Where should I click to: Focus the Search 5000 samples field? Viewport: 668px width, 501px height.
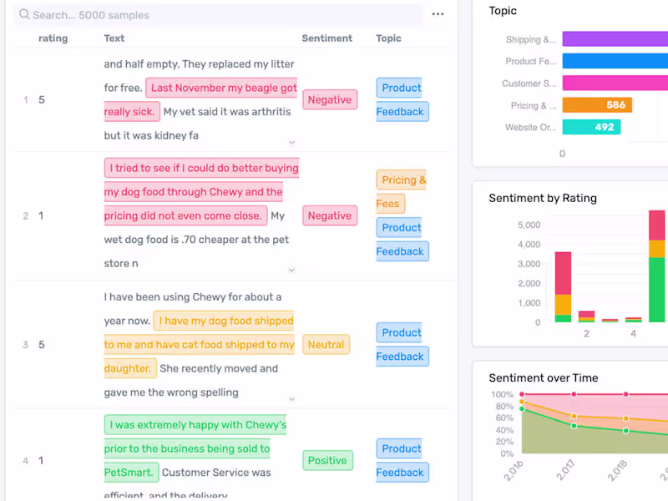(x=217, y=15)
